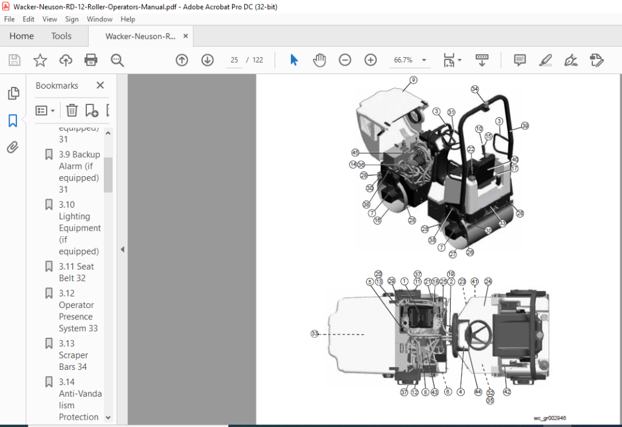This screenshot has width=622, height=427.
Task: Click the fit page width icon
Action: pos(449,60)
